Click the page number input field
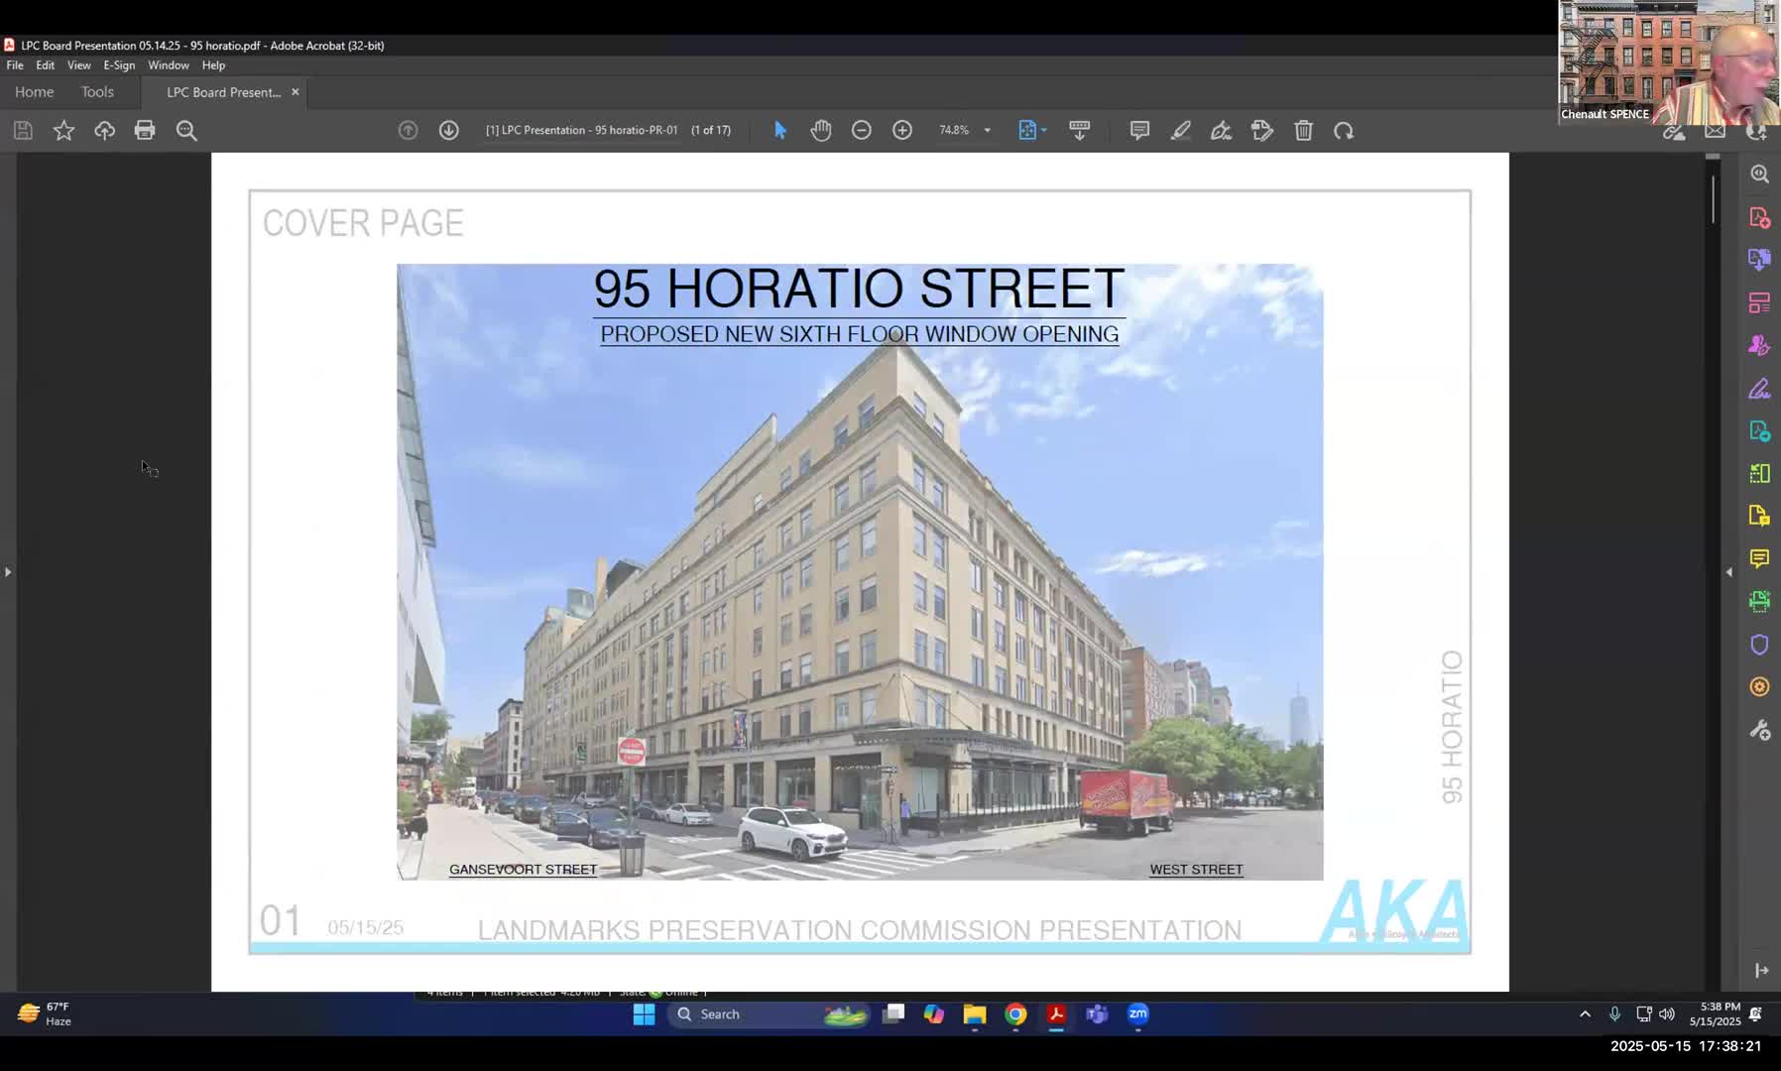 pyautogui.click(x=581, y=130)
